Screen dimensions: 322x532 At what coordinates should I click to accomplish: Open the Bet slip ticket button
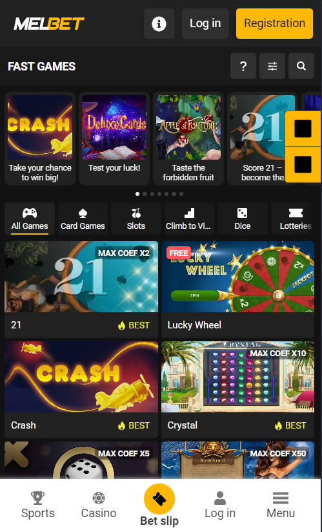click(159, 499)
